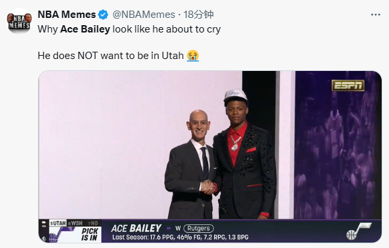Image resolution: width=389 pixels, height=248 pixels.
Task: Click the 18分钟 timestamp
Action: (x=198, y=15)
